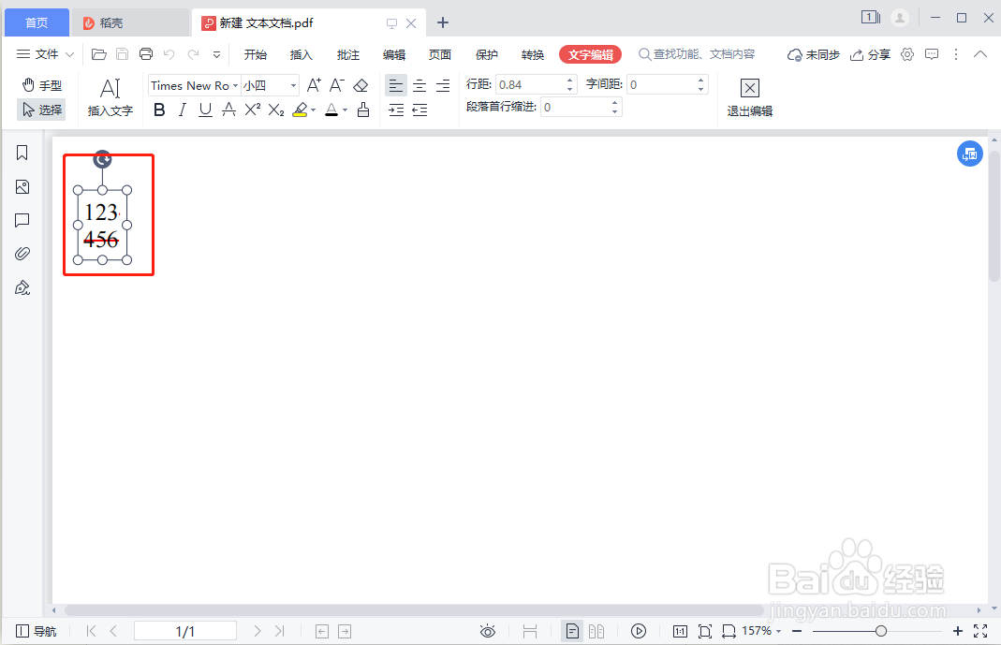Image resolution: width=1001 pixels, height=645 pixels.
Task: Open the font name dropdown
Action: coord(235,85)
